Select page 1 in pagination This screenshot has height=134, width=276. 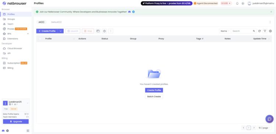(x=249, y=128)
